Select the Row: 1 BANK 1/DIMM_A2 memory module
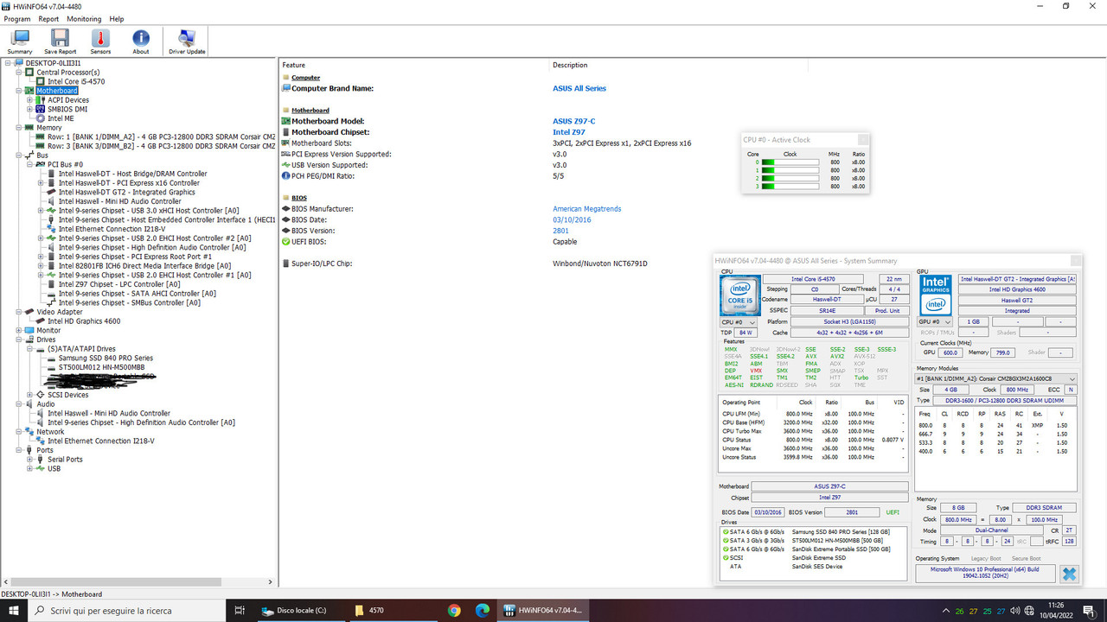 tap(161, 136)
